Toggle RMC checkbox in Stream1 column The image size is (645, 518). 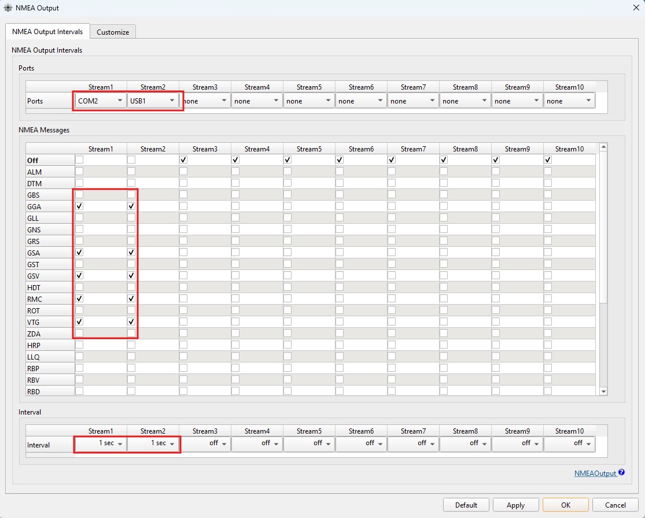[79, 298]
